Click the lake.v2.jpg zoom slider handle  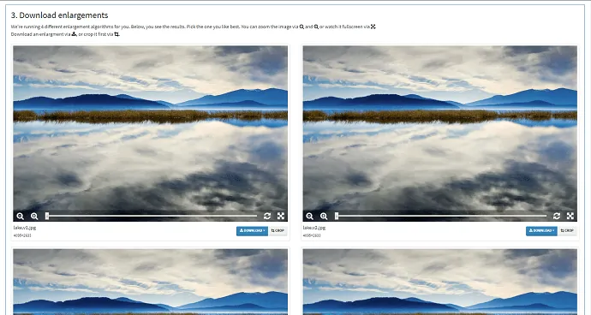pyautogui.click(x=337, y=216)
